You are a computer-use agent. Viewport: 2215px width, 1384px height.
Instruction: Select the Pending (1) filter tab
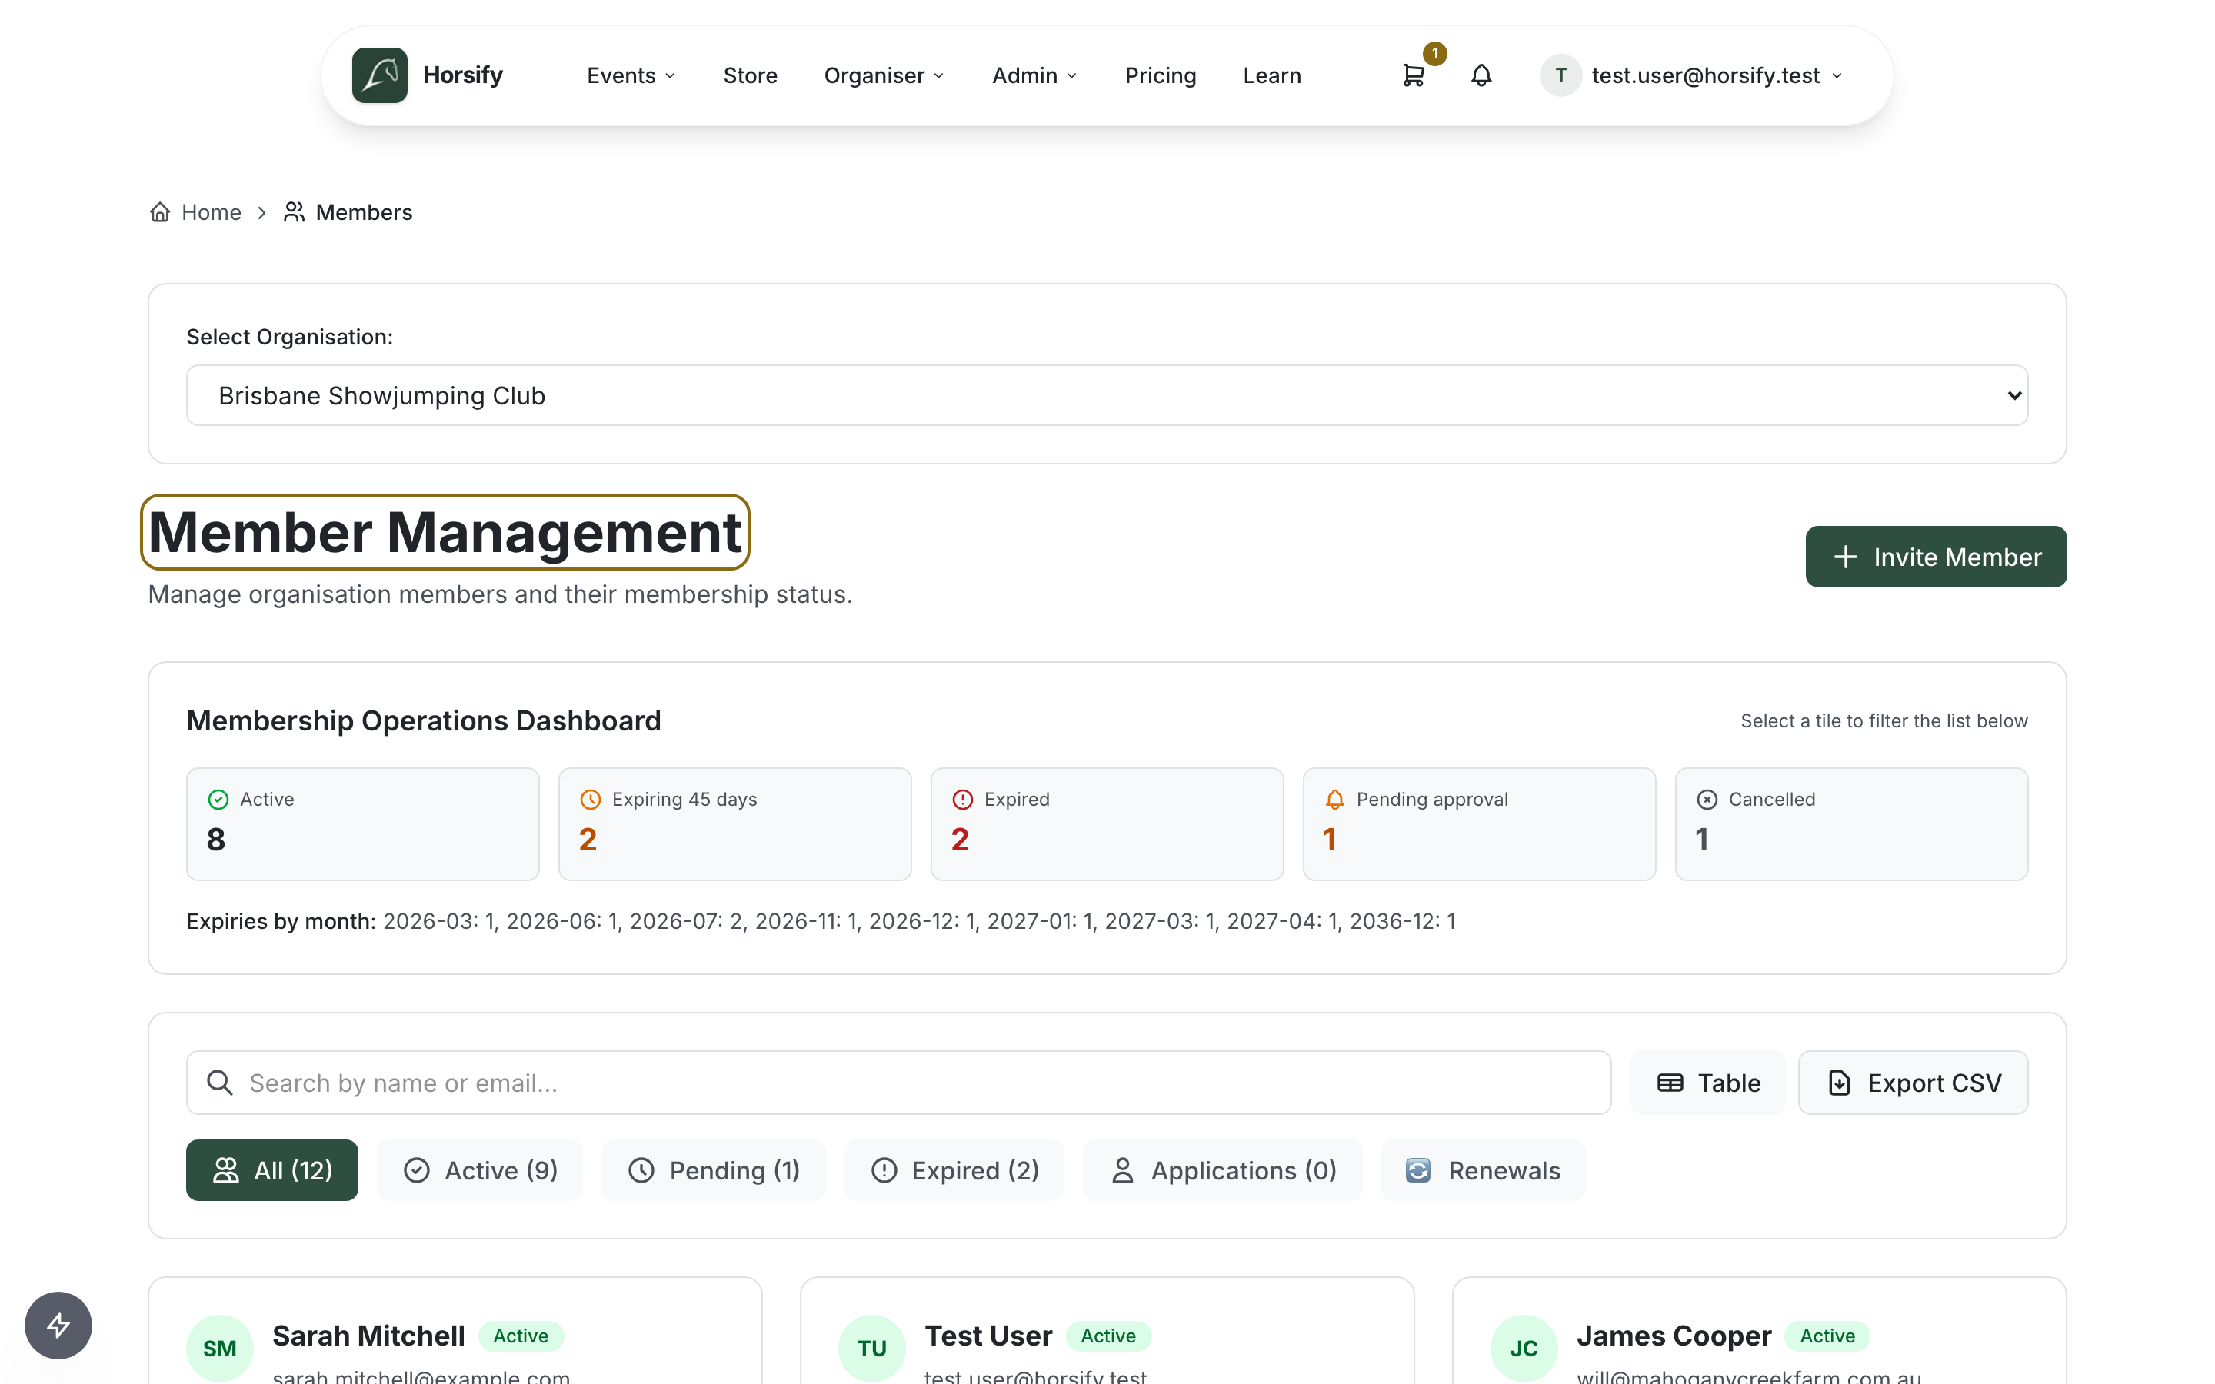coord(714,1169)
